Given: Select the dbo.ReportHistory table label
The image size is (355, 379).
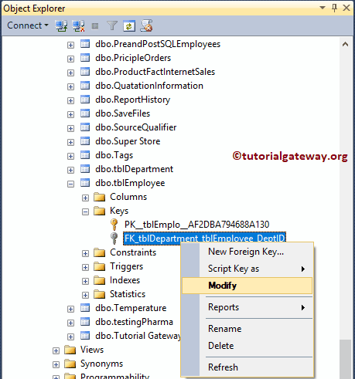Looking at the screenshot, I should (132, 100).
